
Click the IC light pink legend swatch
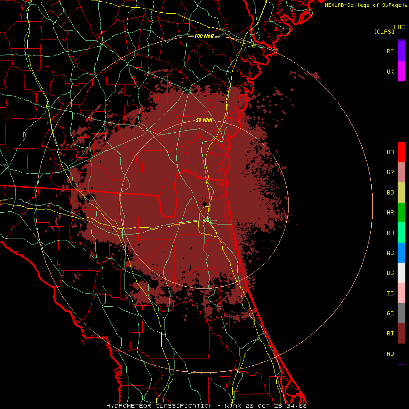coord(401,293)
